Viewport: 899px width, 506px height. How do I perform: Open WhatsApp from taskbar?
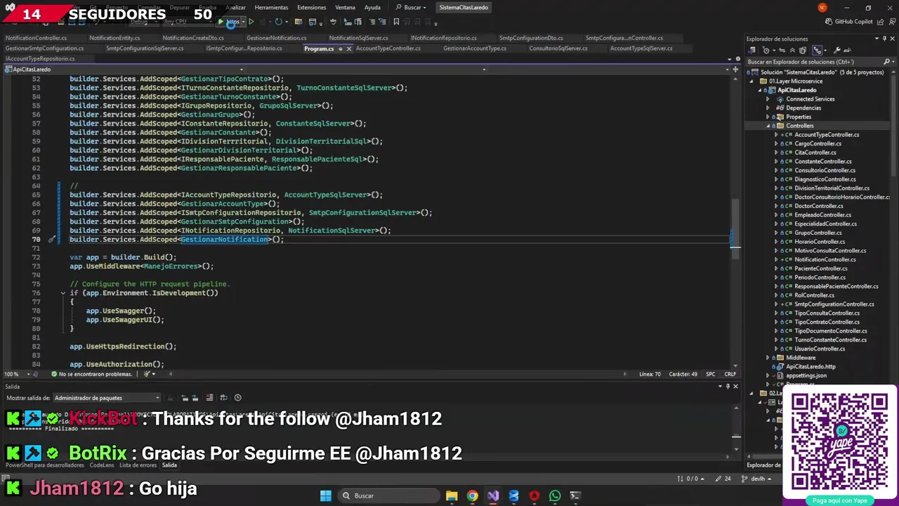click(555, 496)
